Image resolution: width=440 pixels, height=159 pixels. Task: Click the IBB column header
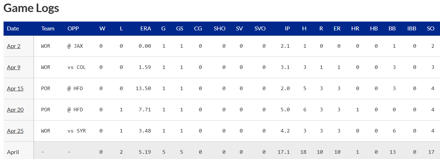click(x=412, y=29)
